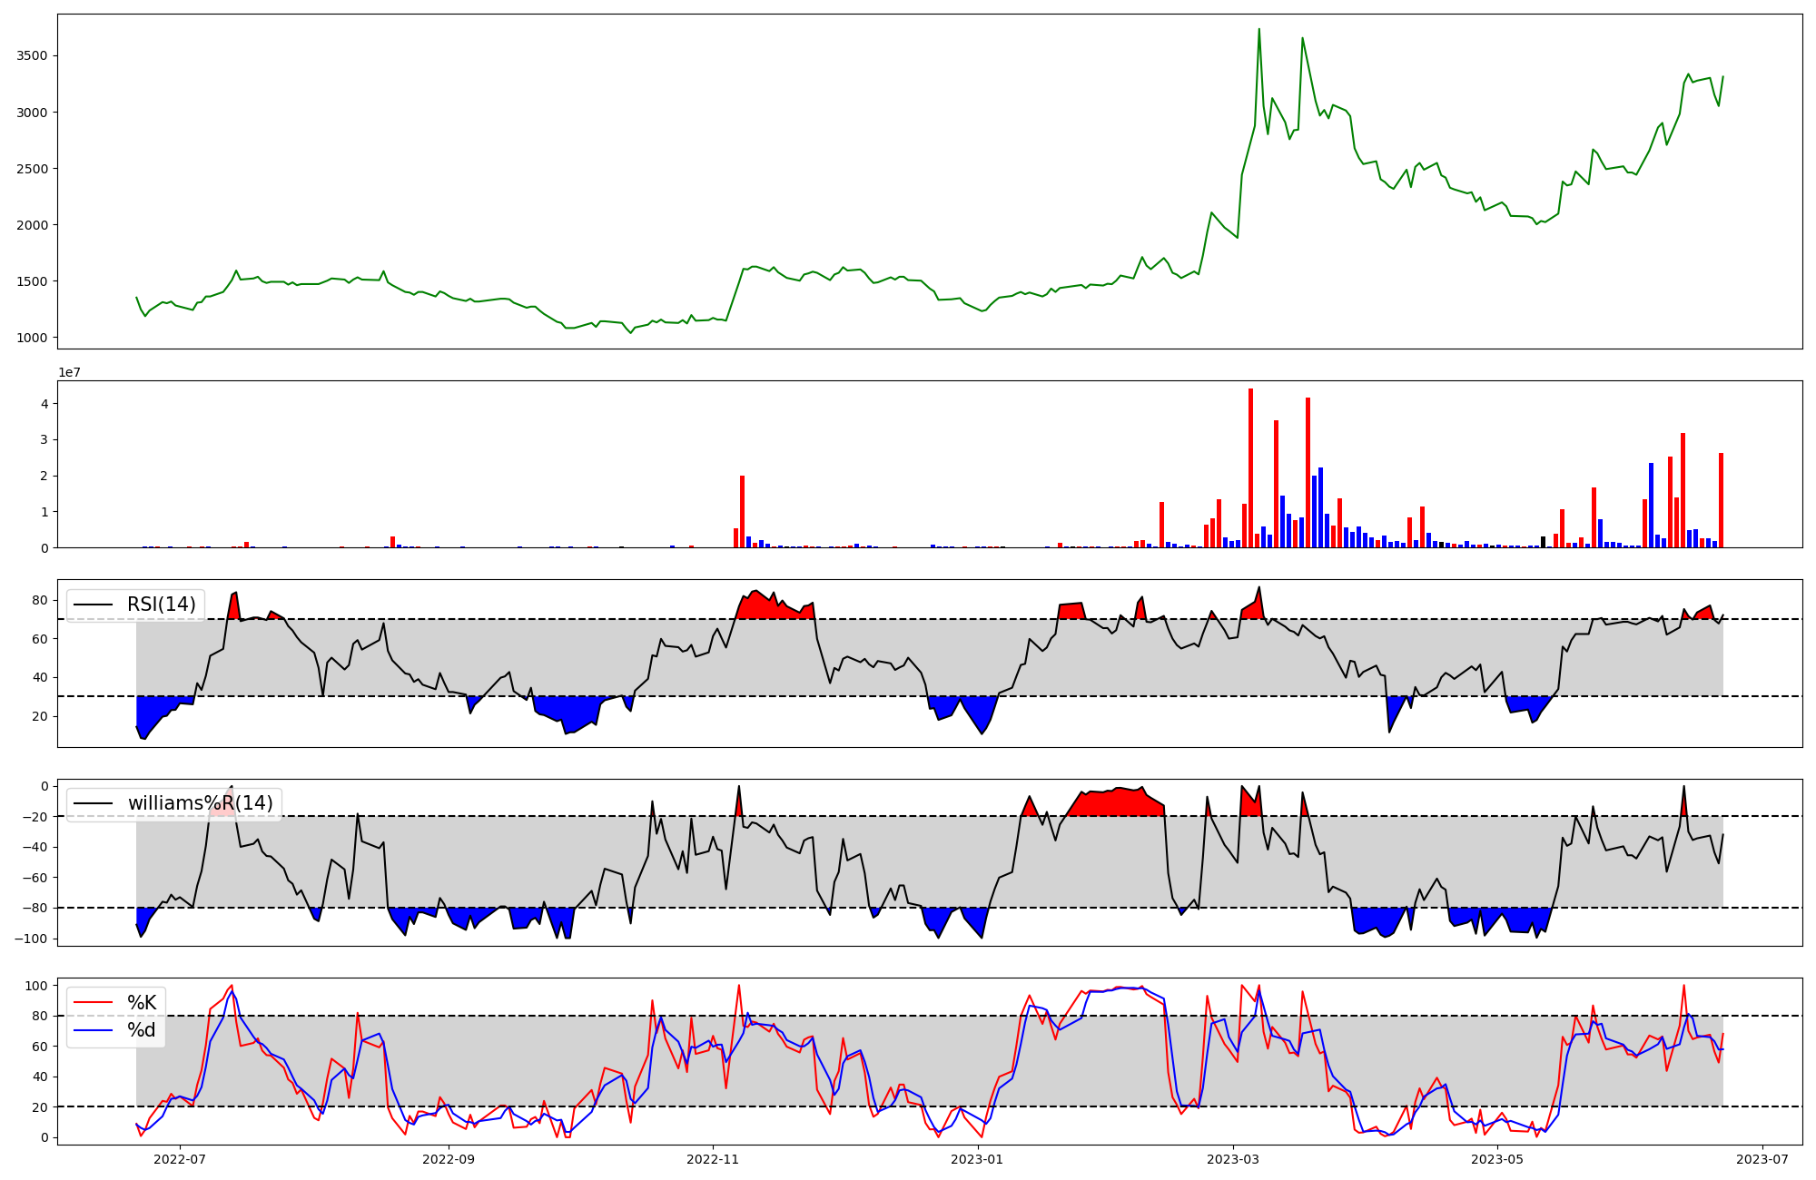This screenshot has height=1180, width=1816.
Task: Click the red %K legend line swatch
Action: coord(93,1003)
